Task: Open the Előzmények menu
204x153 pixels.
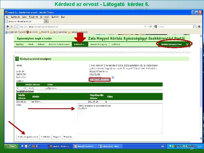Action: point(33,17)
